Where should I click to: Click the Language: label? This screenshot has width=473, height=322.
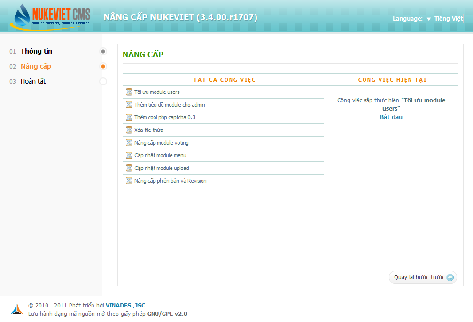[408, 19]
